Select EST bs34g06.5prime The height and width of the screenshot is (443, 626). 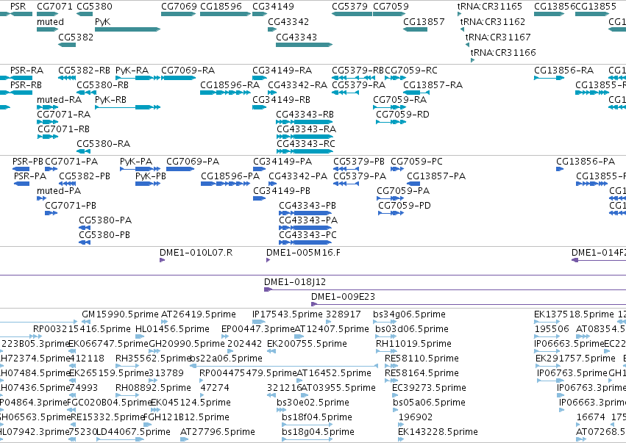click(x=385, y=323)
